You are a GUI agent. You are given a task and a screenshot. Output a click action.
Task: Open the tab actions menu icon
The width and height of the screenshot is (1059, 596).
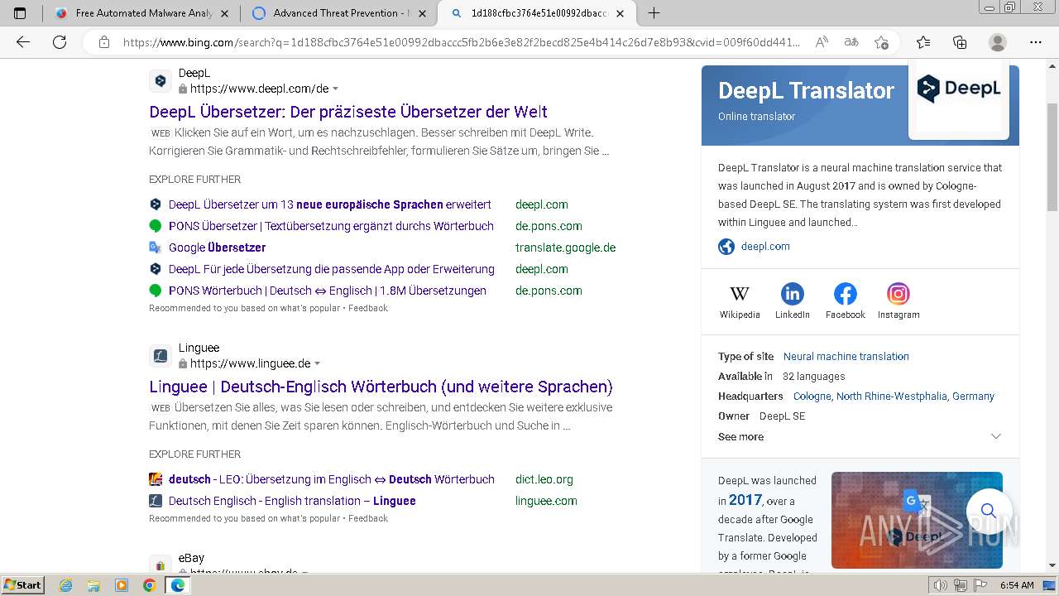pos(20,13)
